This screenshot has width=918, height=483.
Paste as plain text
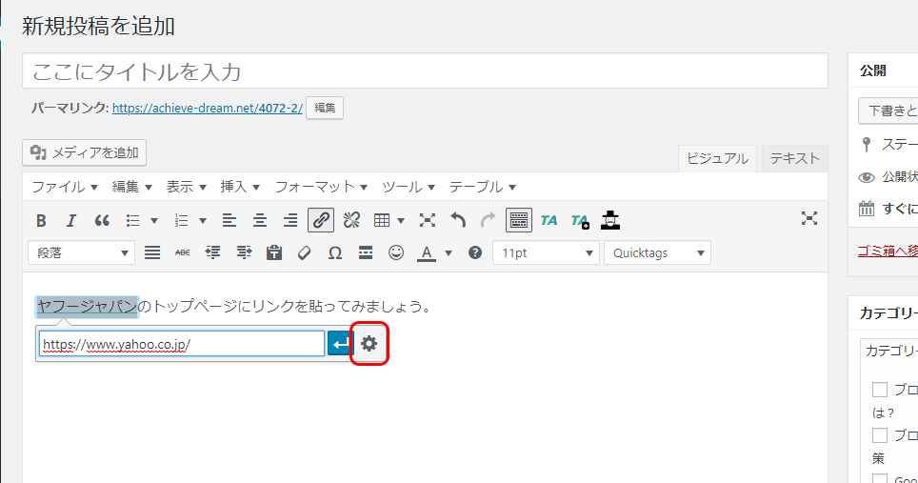[274, 252]
